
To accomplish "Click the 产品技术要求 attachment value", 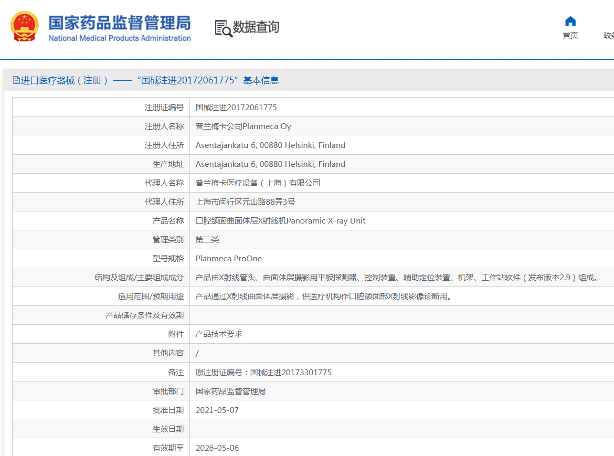I will click(x=219, y=334).
